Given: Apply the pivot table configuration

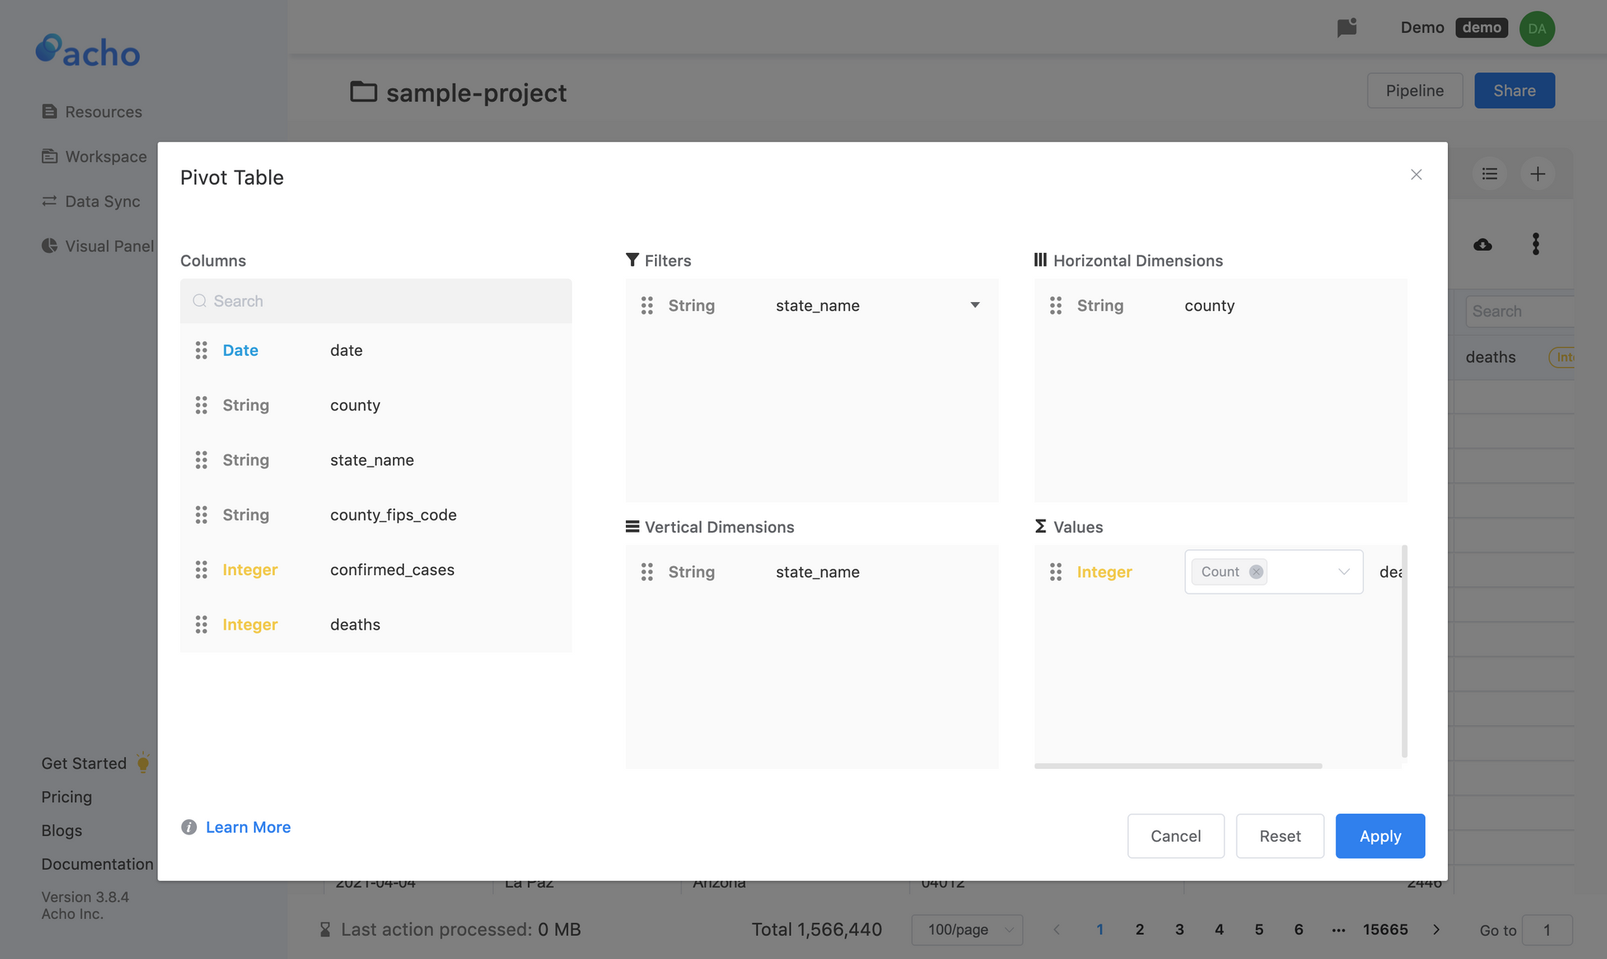Looking at the screenshot, I should pos(1380,835).
